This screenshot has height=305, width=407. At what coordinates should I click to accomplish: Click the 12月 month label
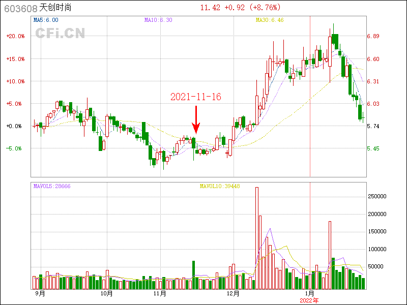233,294
